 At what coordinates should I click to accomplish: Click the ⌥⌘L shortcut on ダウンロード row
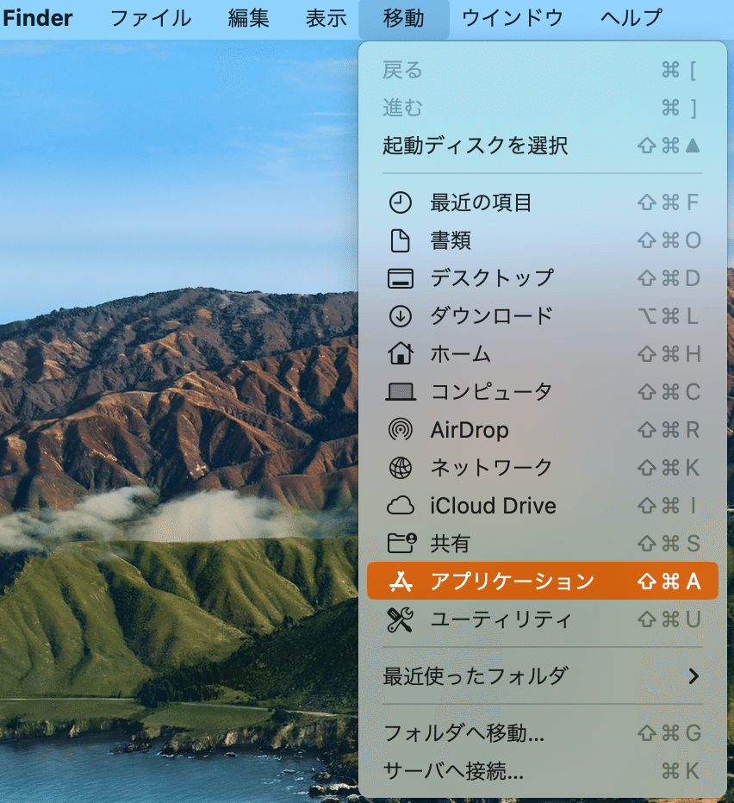click(669, 316)
